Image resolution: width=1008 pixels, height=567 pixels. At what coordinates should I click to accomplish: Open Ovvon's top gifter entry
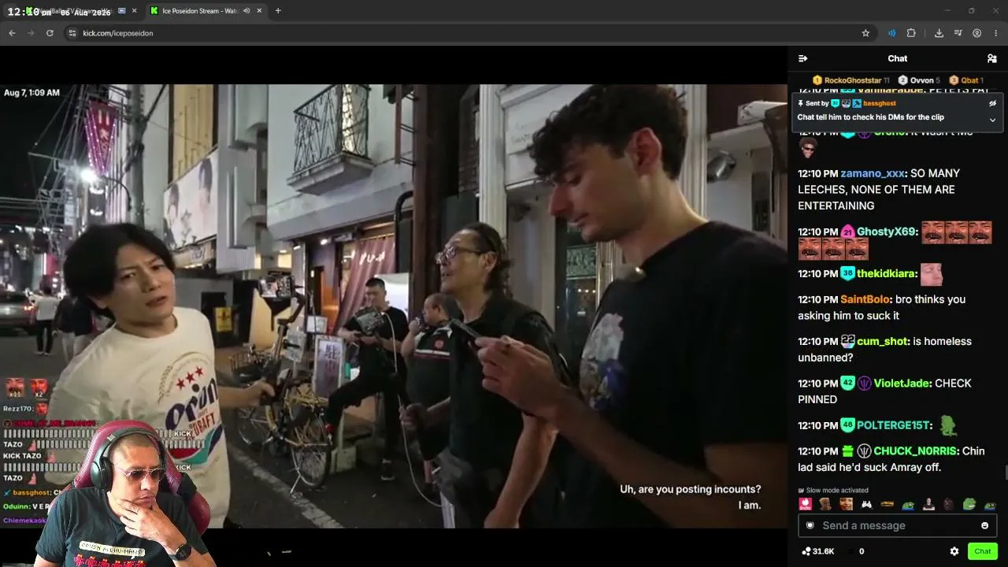point(919,80)
